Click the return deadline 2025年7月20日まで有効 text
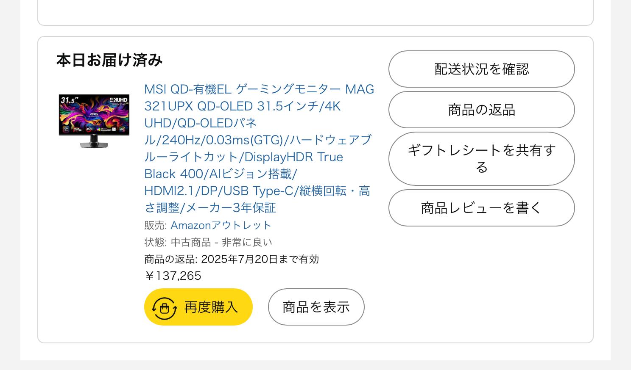 click(260, 259)
